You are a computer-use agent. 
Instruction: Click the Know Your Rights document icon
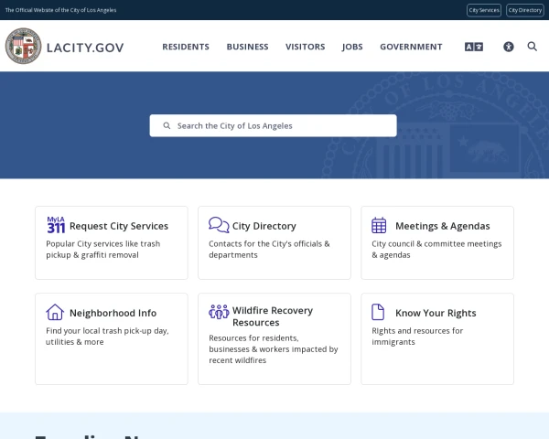click(x=380, y=312)
